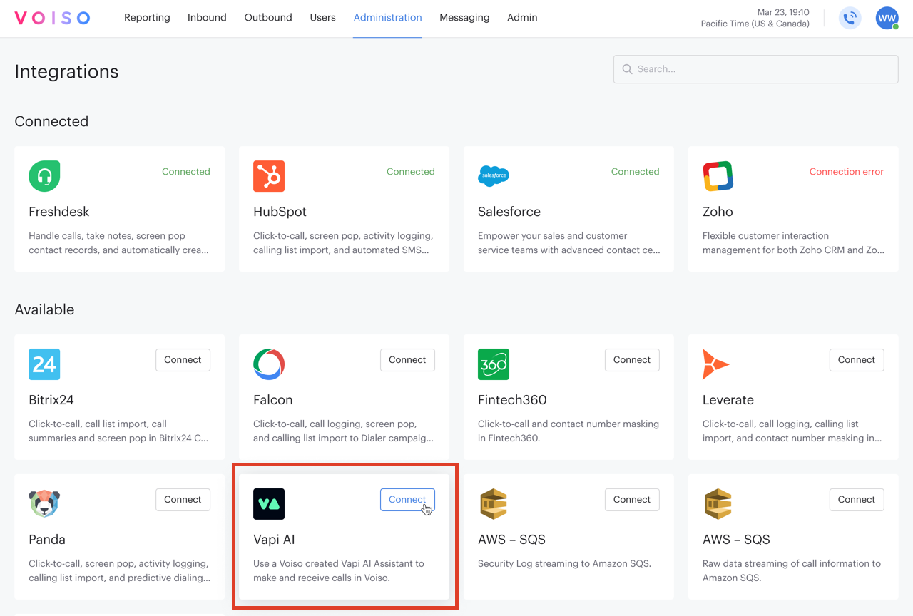
Task: Click the Zoho colorful logo
Action: pos(718,176)
